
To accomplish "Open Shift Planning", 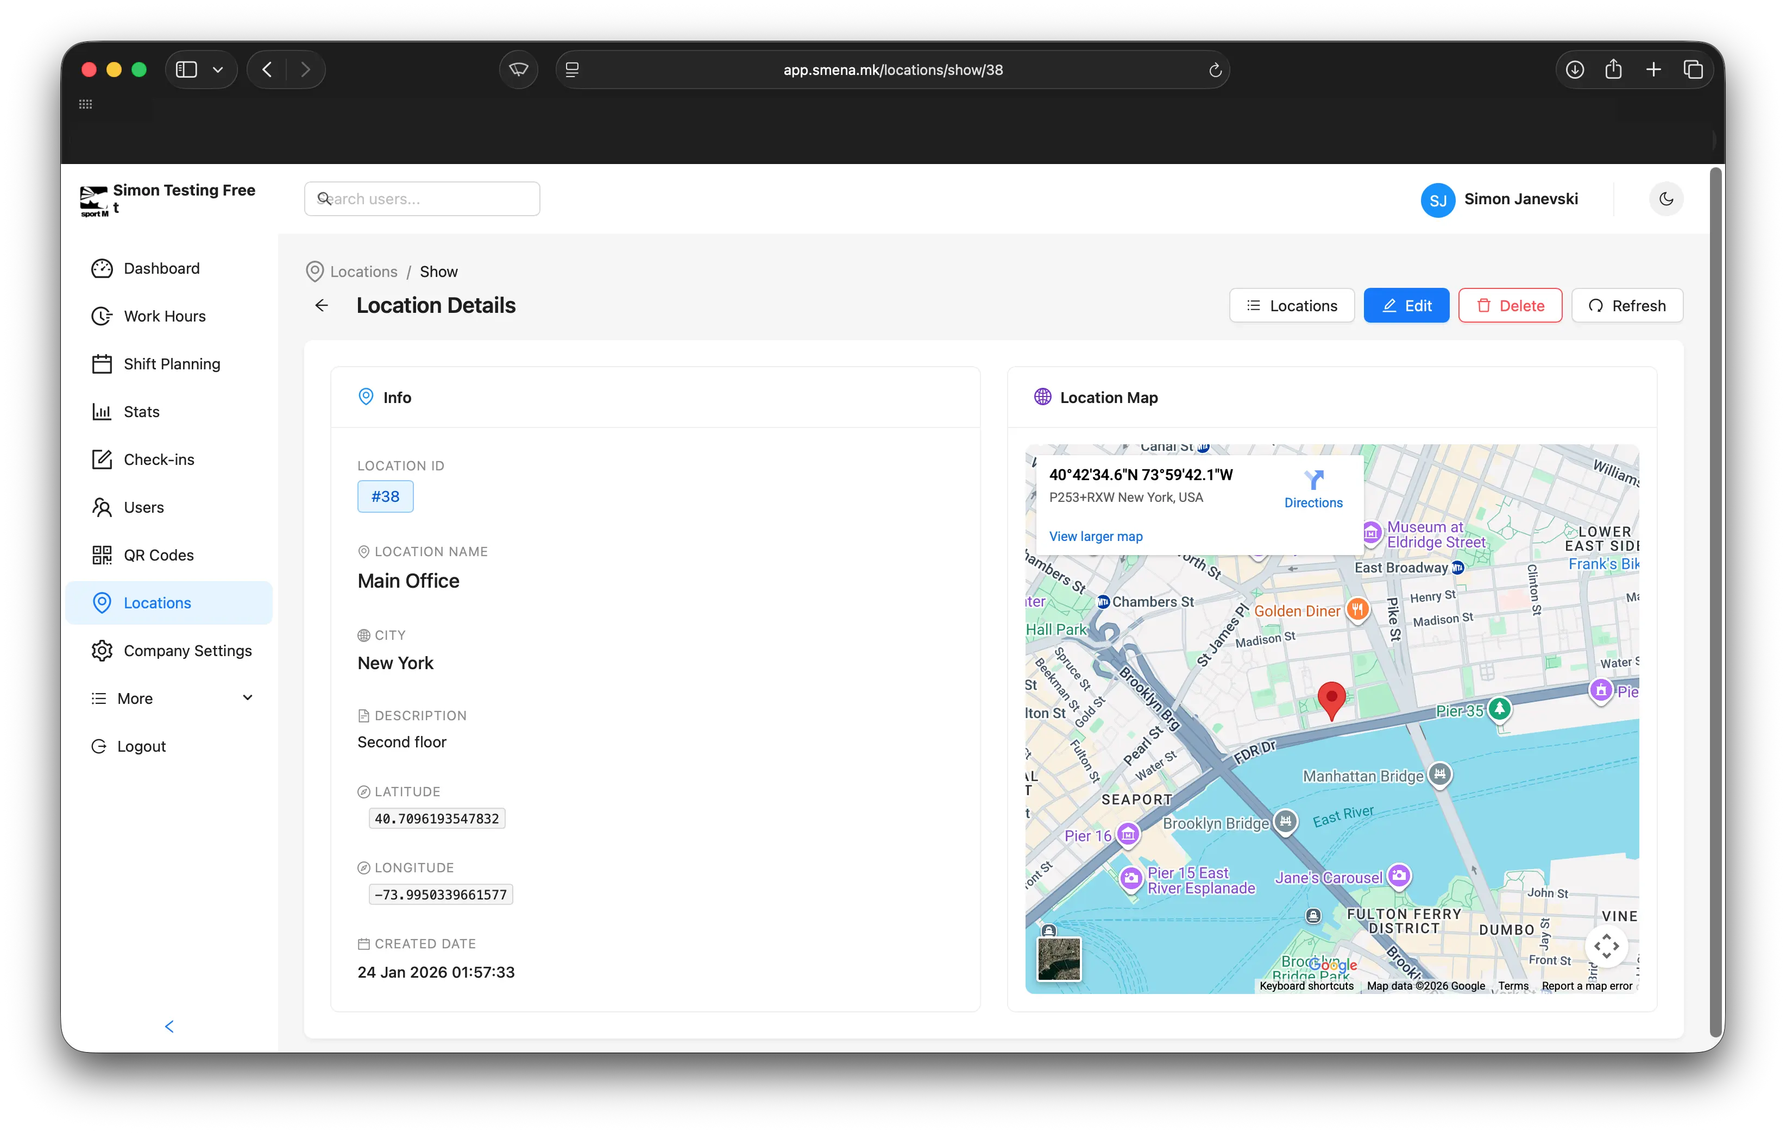I will [x=171, y=363].
